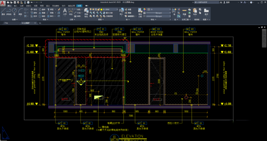Select the Line drawing tool
Viewport: 267px width, 141px height.
tap(3, 11)
